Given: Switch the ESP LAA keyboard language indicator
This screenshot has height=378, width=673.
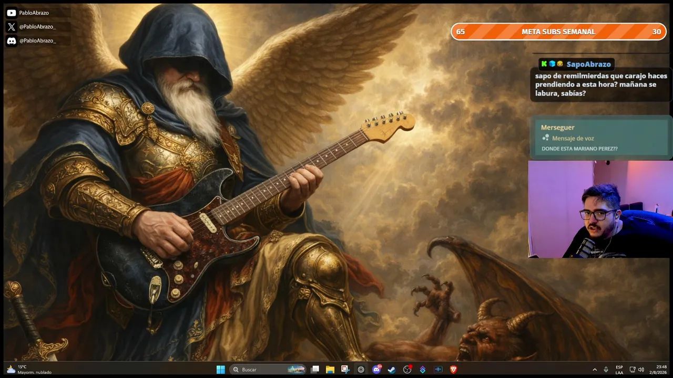Looking at the screenshot, I should (x=619, y=370).
